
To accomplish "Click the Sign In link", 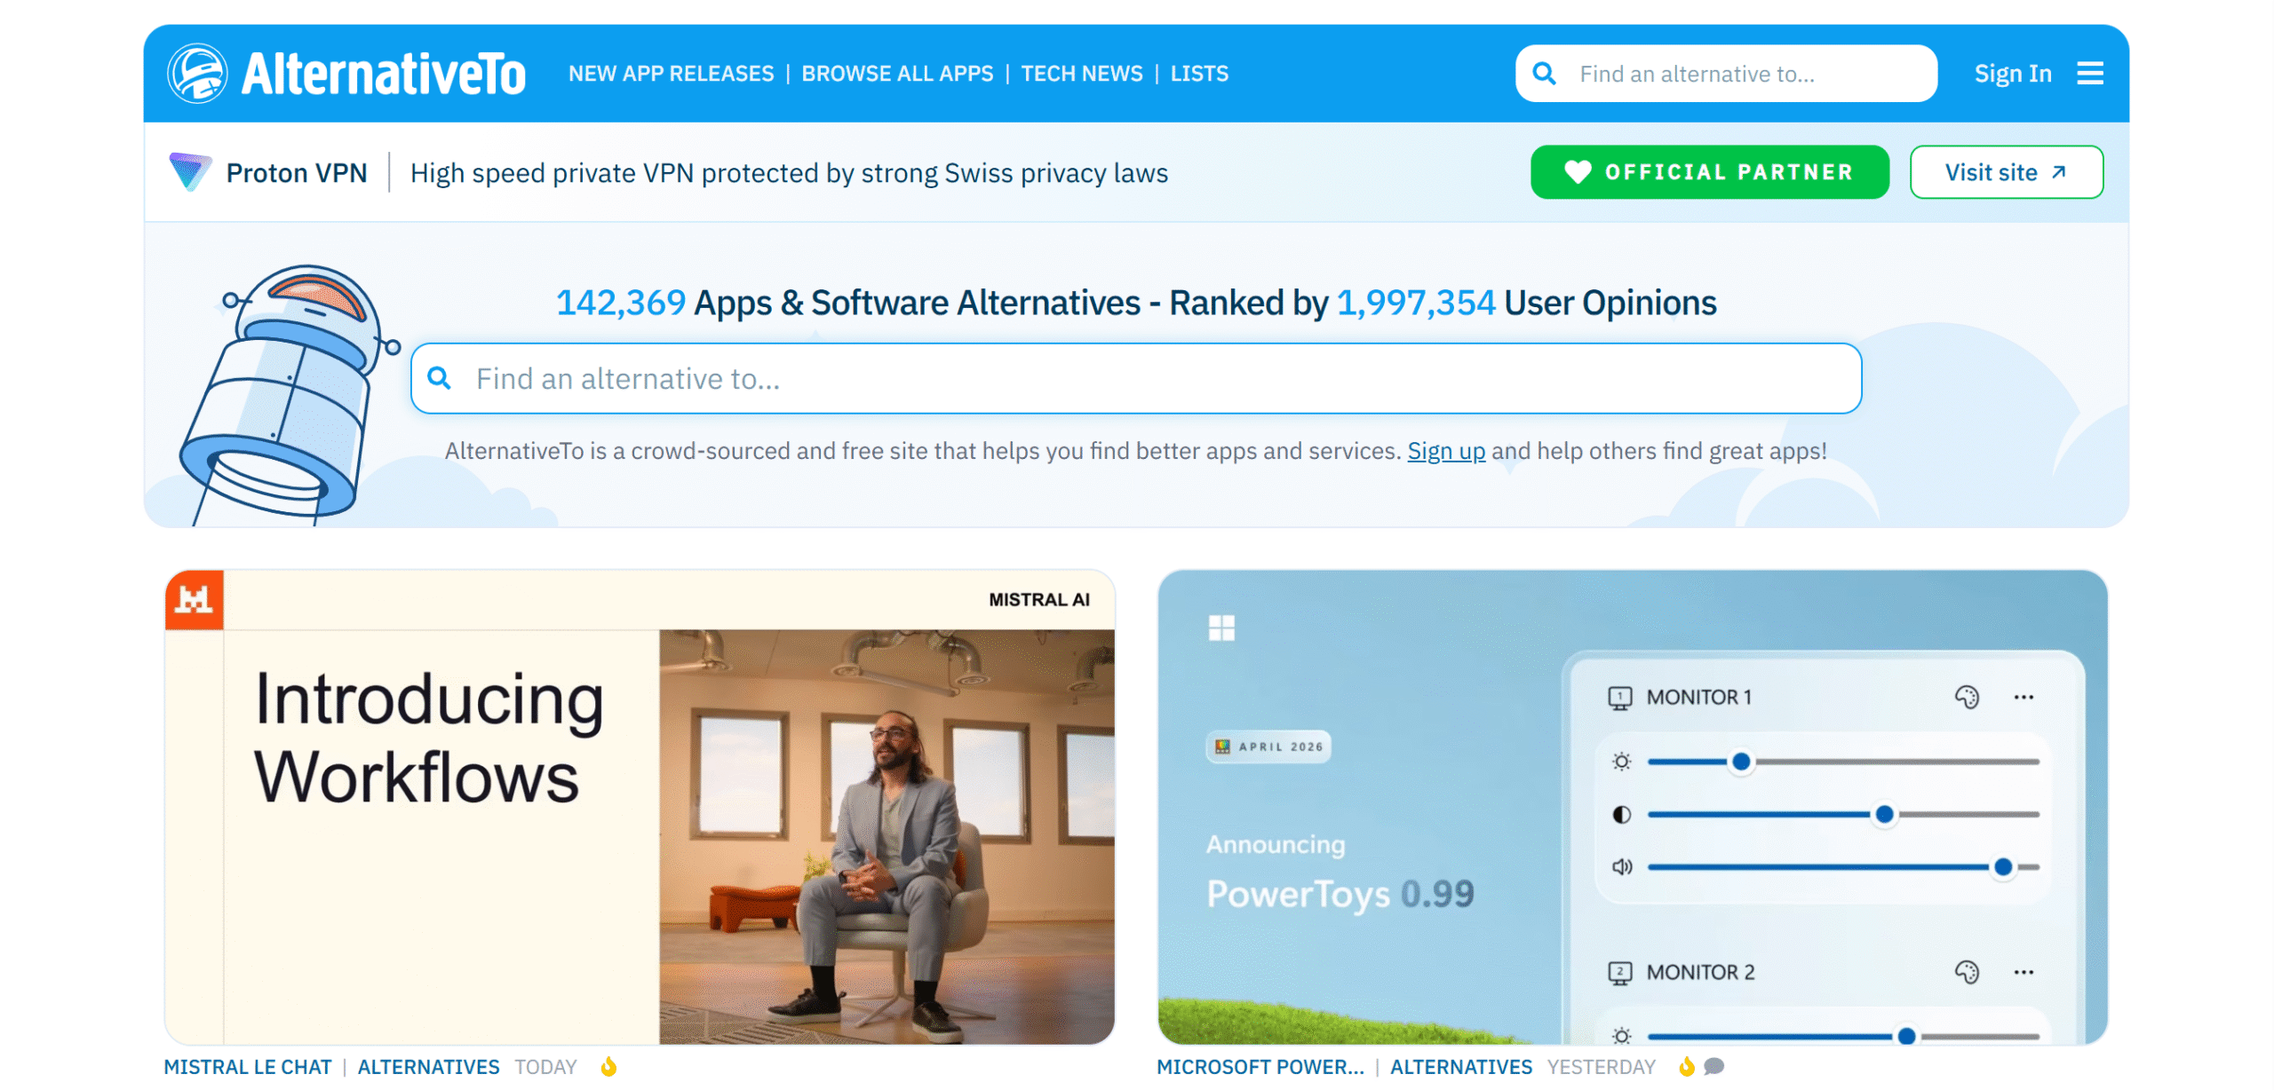I will (2013, 74).
